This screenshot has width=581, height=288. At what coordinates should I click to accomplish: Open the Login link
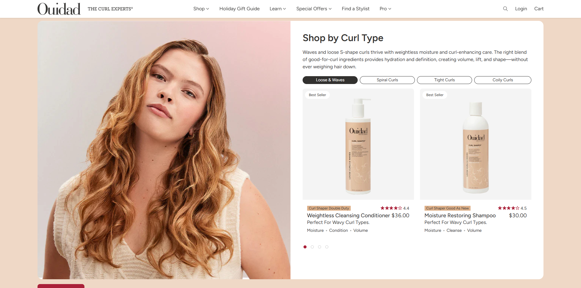tap(521, 9)
